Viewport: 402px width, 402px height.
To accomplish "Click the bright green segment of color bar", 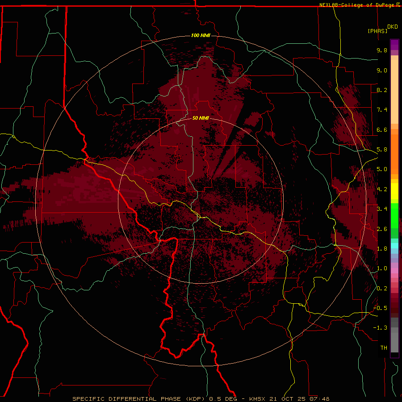I will click(x=394, y=215).
